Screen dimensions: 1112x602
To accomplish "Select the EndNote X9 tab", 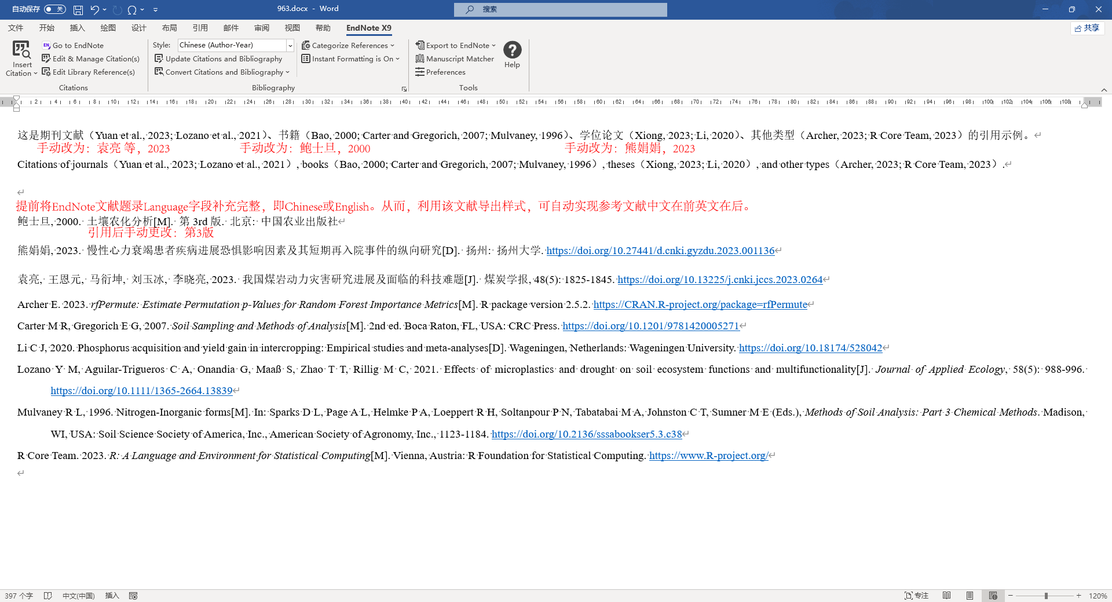I will [x=368, y=28].
